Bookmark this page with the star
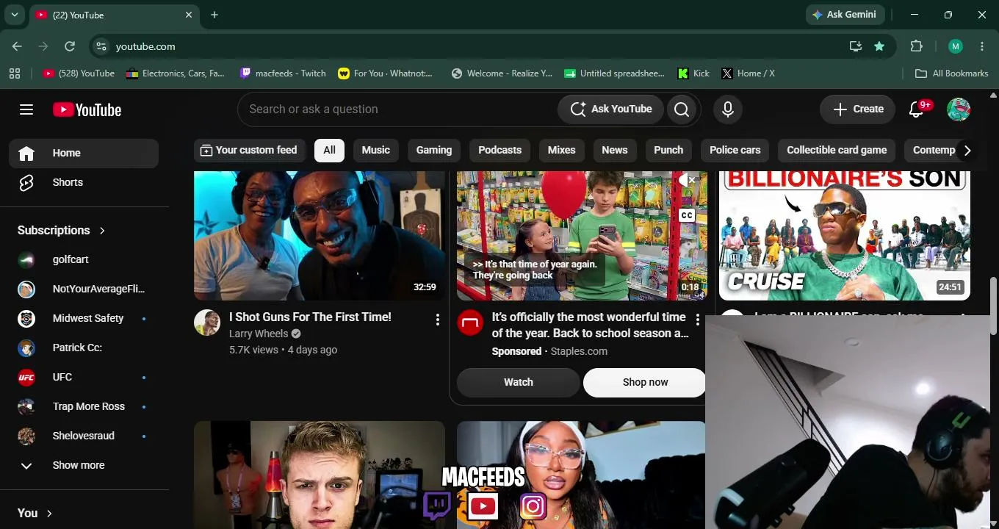Image resolution: width=999 pixels, height=529 pixels. pyautogui.click(x=879, y=46)
